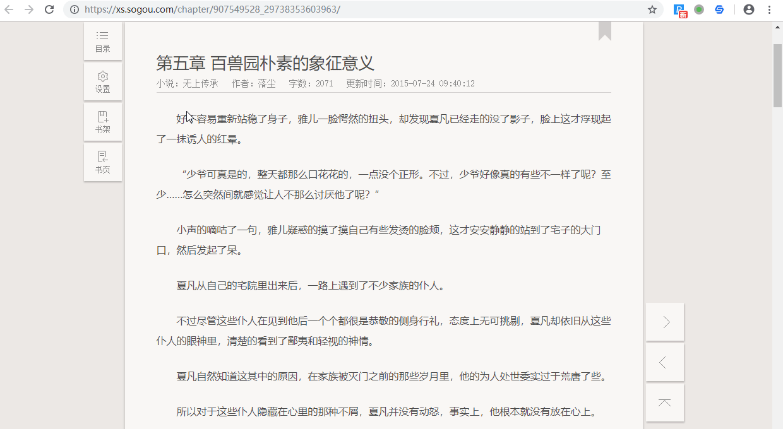The image size is (783, 429).
Task: Open the Chrome three-dot menu
Action: (x=769, y=9)
